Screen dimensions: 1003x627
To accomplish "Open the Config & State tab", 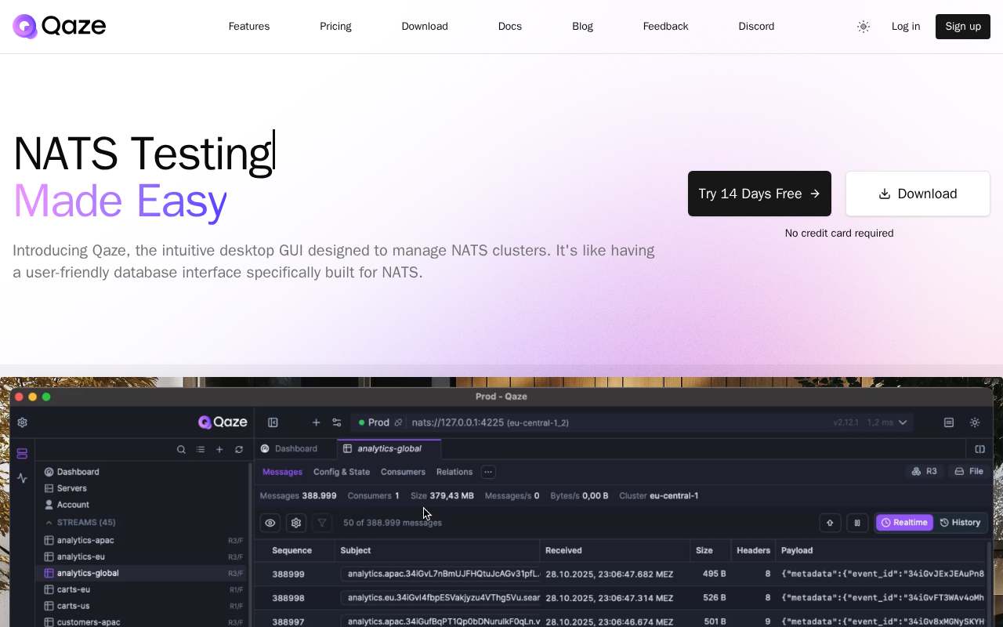I will coord(342,472).
